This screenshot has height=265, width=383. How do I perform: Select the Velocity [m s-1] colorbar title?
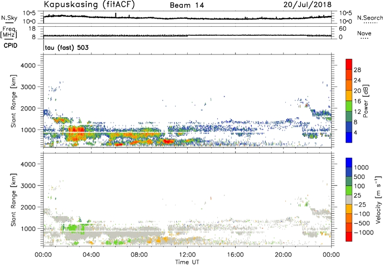[378, 199]
